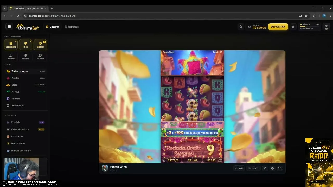Screen dimensions: 333x187
Task: Click the Nível 4 progress bar
Action: 310,26
